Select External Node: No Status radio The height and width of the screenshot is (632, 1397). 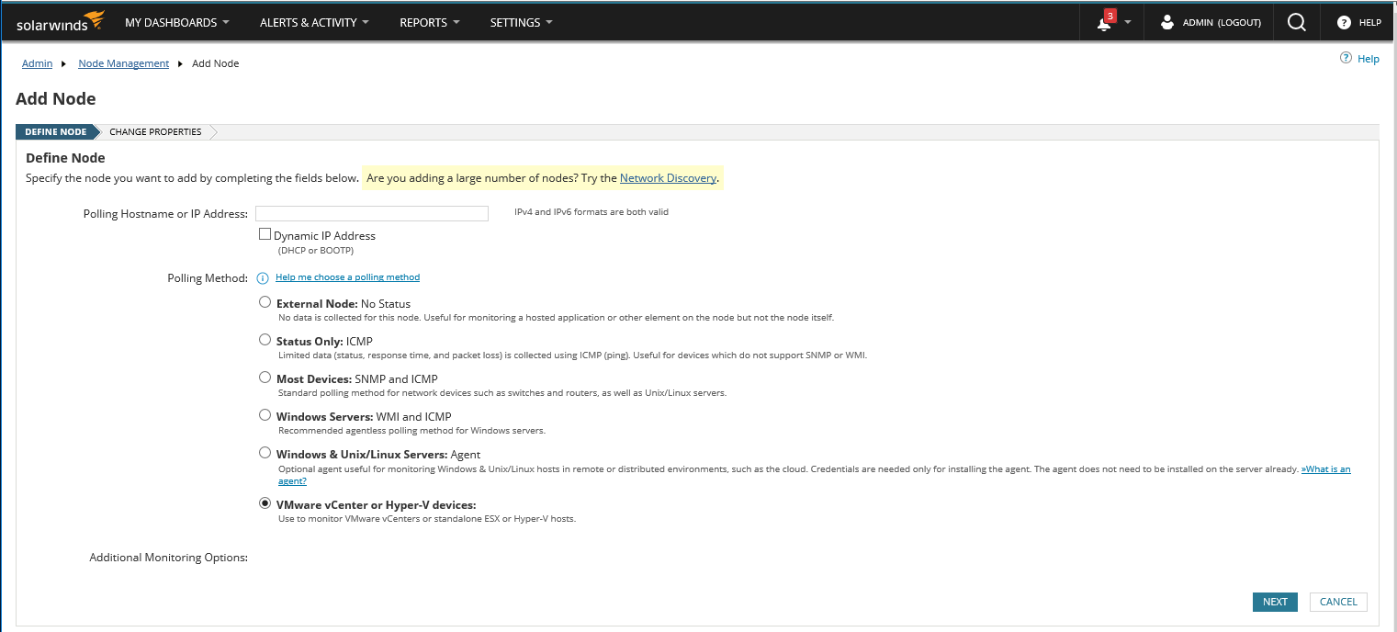coord(265,302)
